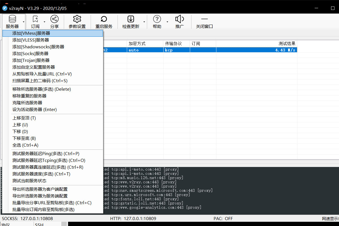Choose 全选 (Ctrl+A) menu entry
Viewport: 339px width, 226px height.
coord(53,145)
